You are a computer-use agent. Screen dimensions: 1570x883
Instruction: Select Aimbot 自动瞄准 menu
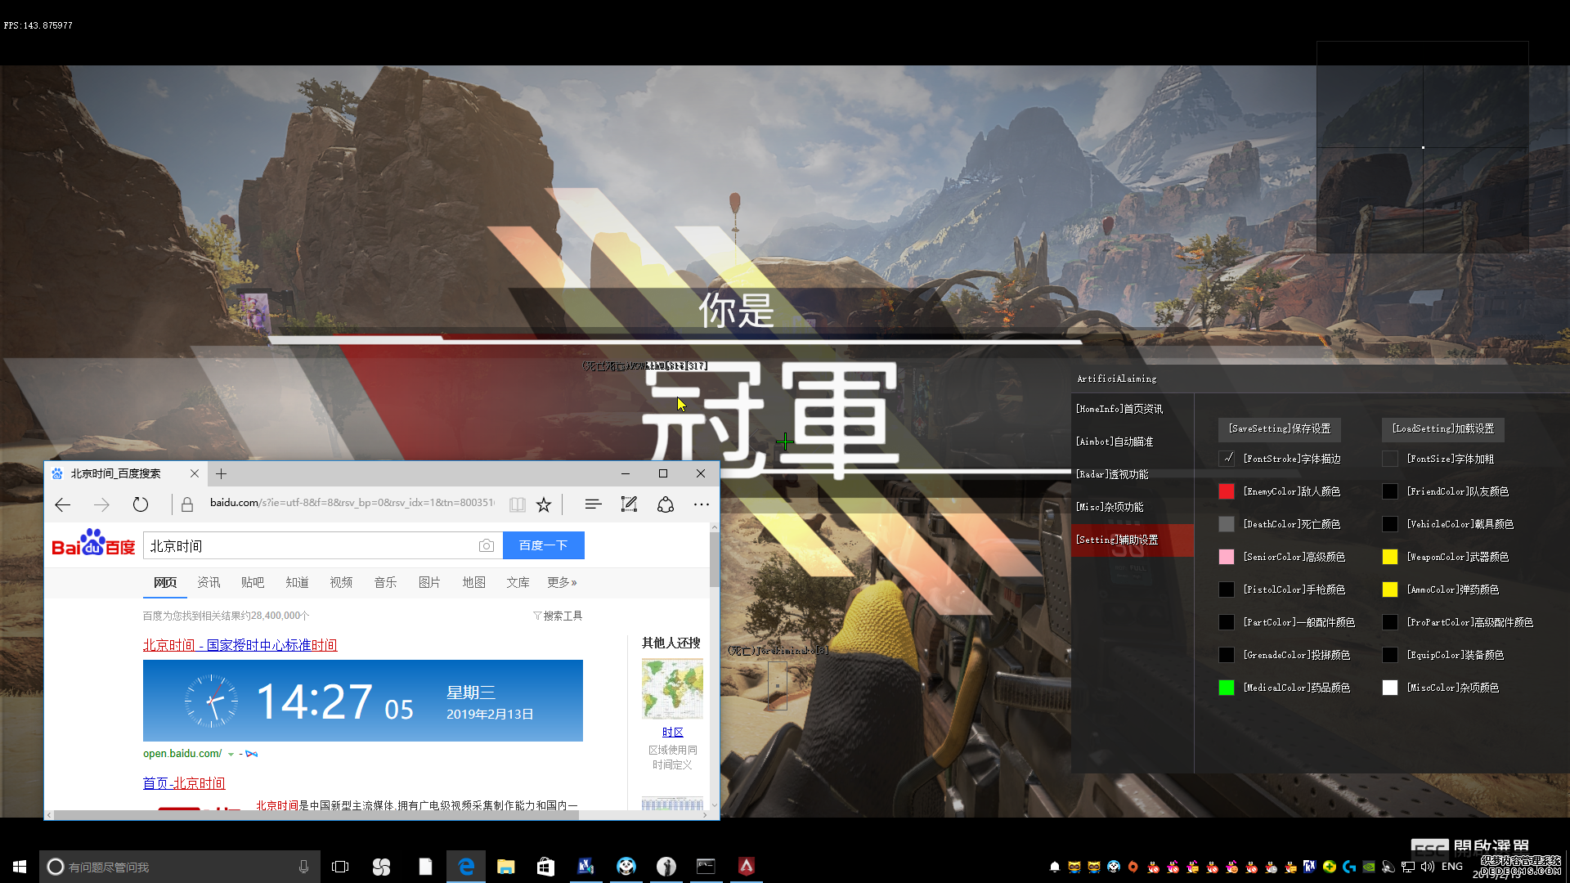[1133, 441]
